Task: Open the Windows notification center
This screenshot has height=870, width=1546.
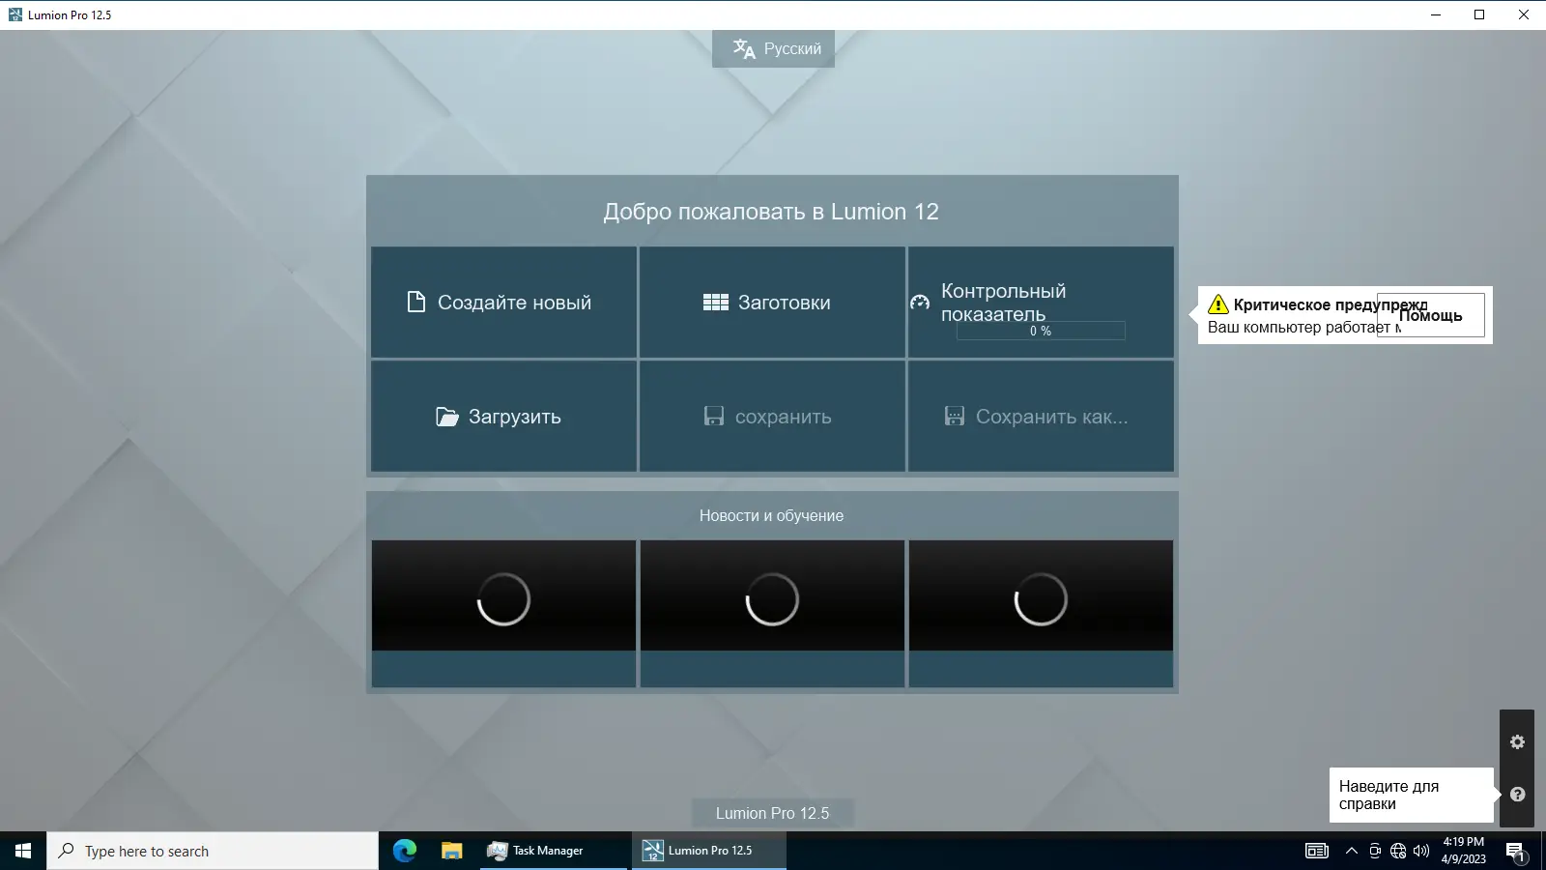Action: (1516, 851)
